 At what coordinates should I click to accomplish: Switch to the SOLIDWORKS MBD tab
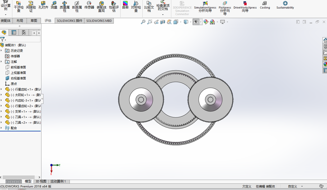pyautogui.click(x=99, y=21)
